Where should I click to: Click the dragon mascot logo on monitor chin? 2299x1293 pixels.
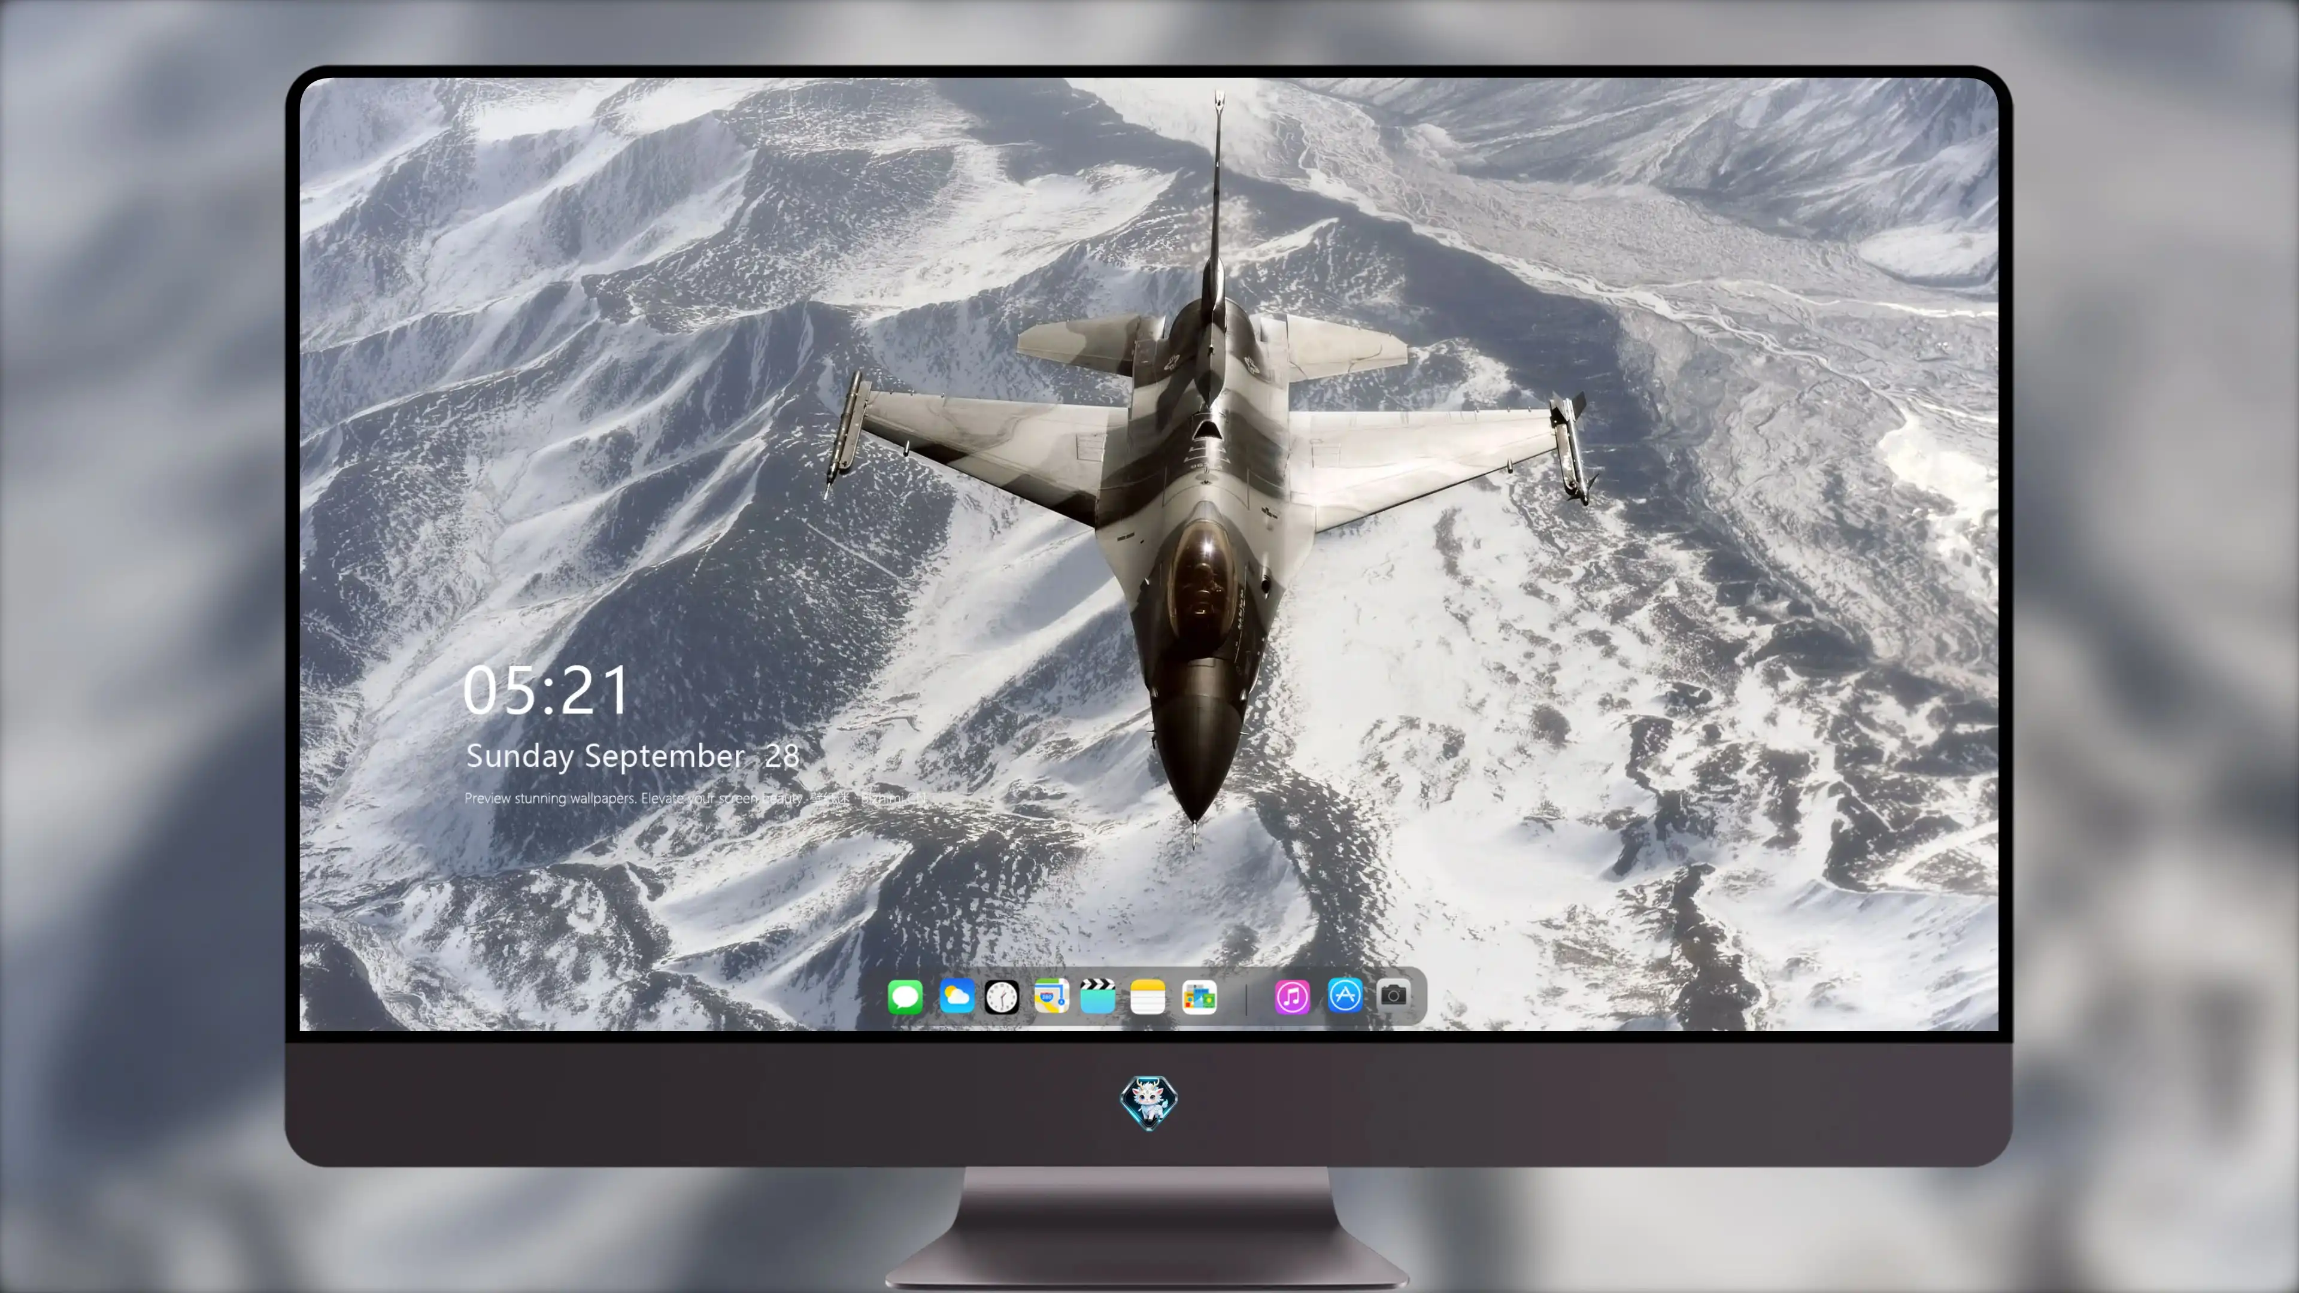(1149, 1103)
